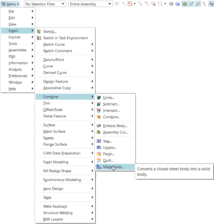Toggle the rightmost polyline snap icon
This screenshot has height=224, width=214.
coord(211,4)
